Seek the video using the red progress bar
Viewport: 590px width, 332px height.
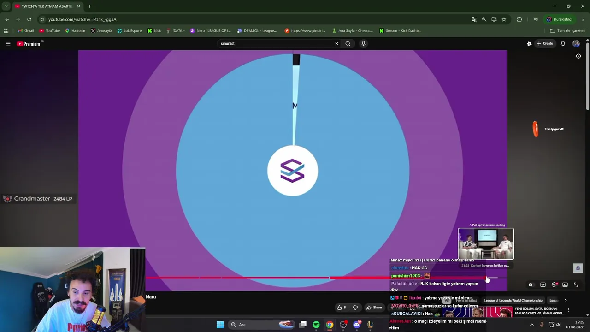(x=326, y=278)
